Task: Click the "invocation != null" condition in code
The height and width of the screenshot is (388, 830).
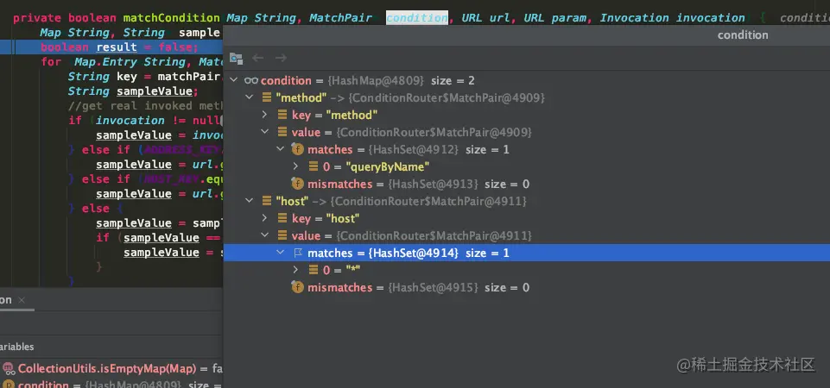Action: pos(159,121)
